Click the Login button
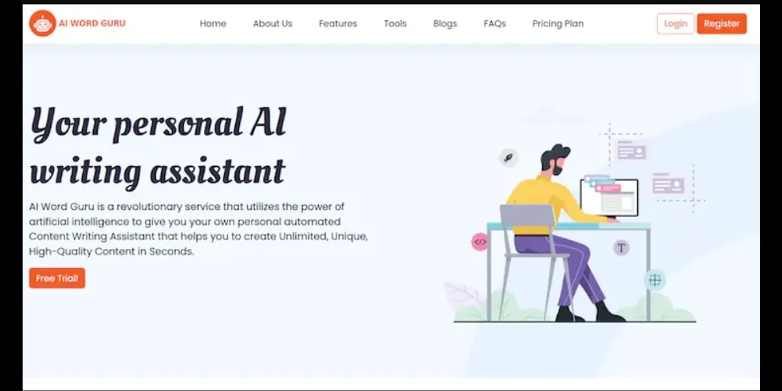Image resolution: width=782 pixels, height=391 pixels. 675,23
